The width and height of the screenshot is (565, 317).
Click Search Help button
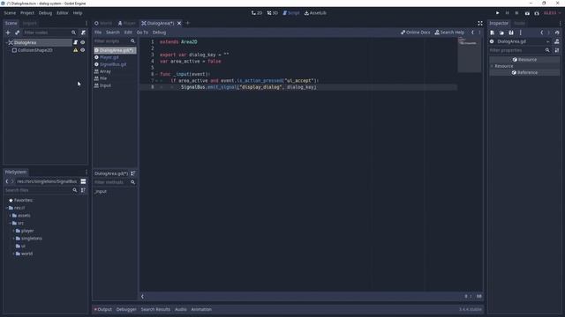coord(449,33)
